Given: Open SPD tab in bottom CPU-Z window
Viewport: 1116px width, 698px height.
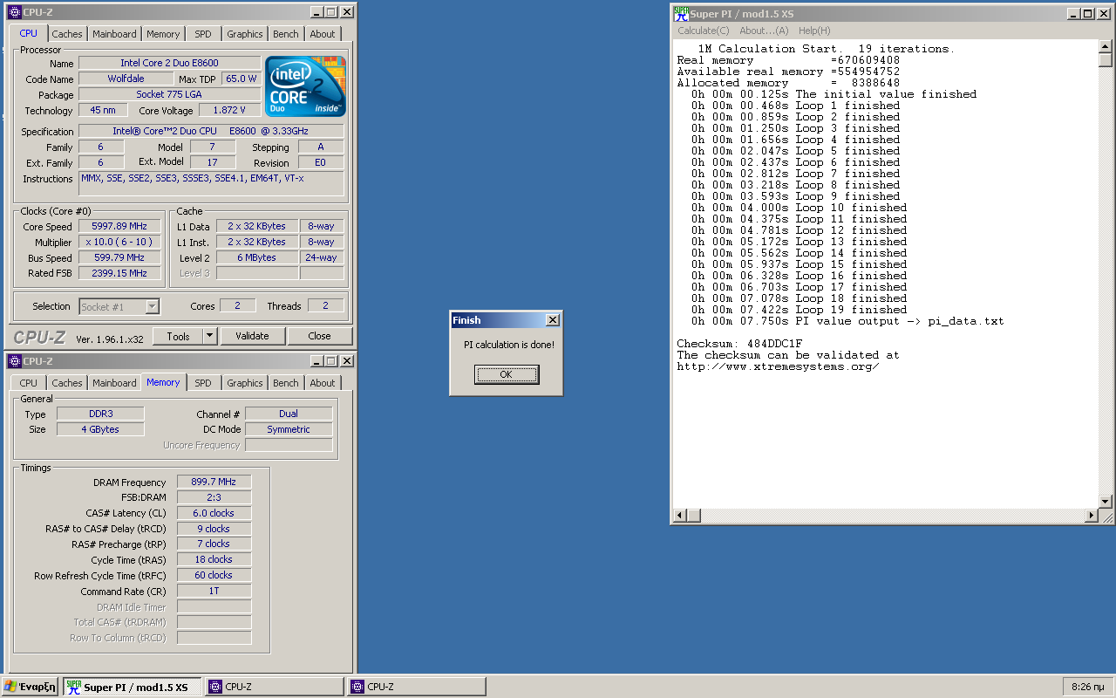Looking at the screenshot, I should click(203, 383).
